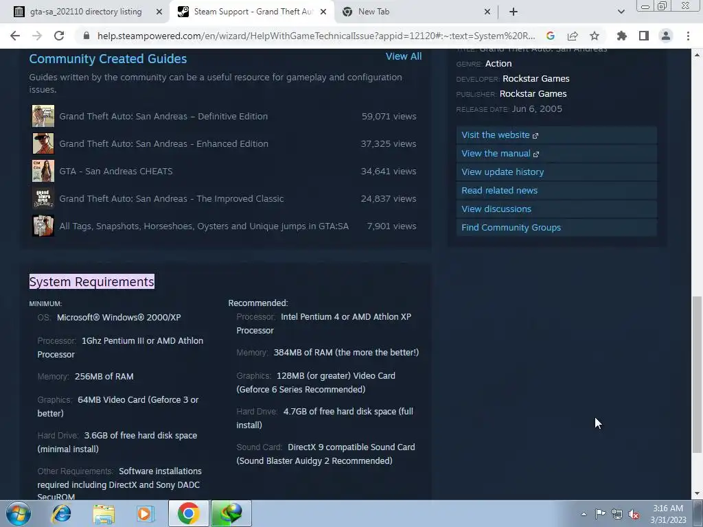The width and height of the screenshot is (703, 527).
Task: Open the Windows Start menu
Action: pos(18,513)
